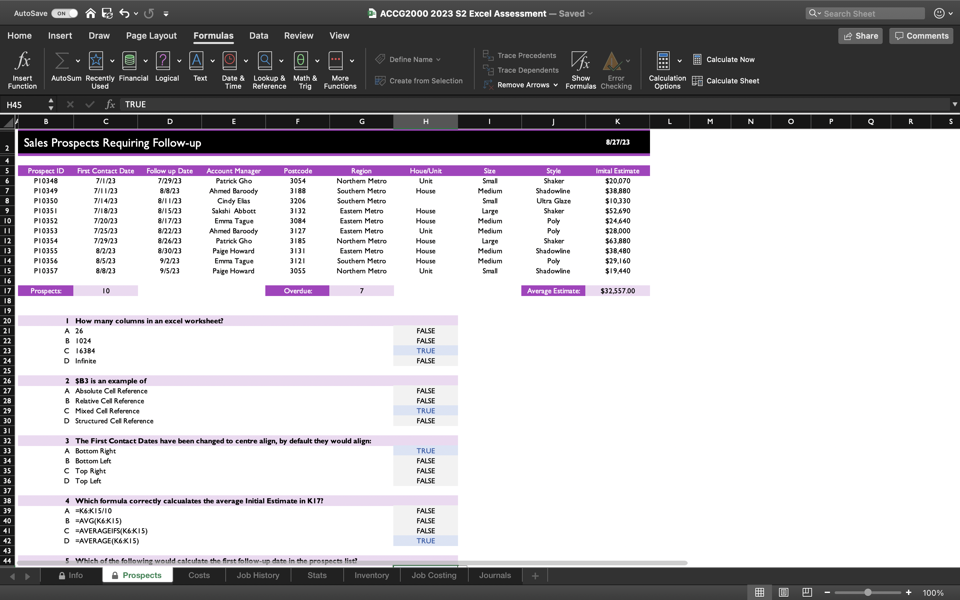Click the Share button
The image size is (960, 600).
[860, 36]
